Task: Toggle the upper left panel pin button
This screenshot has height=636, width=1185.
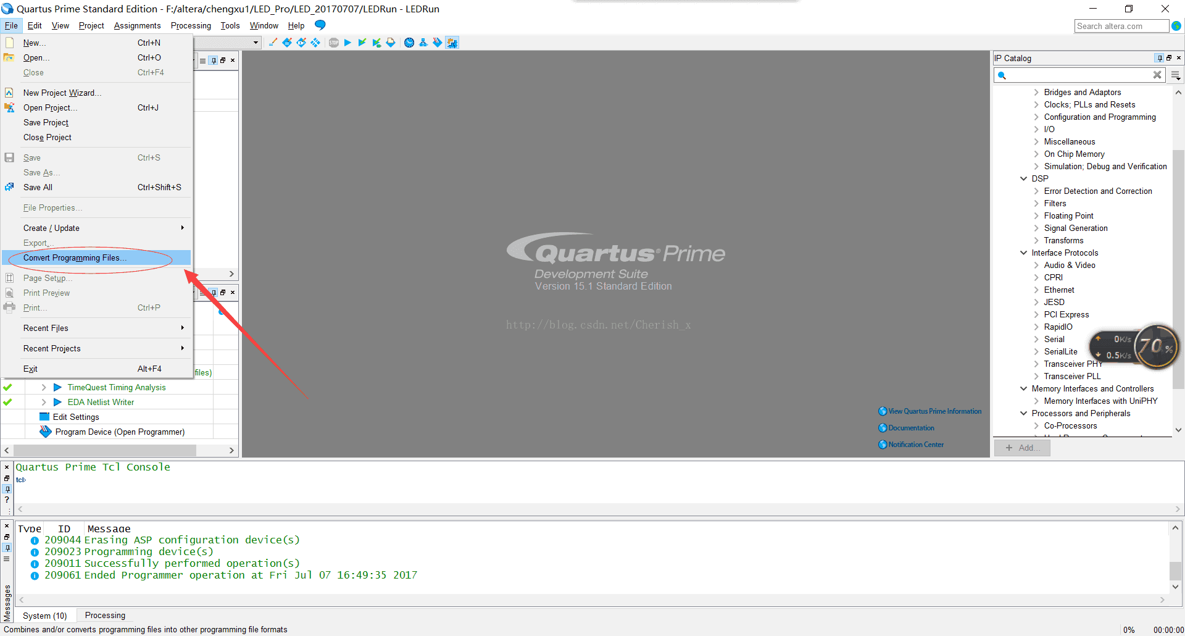Action: pyautogui.click(x=214, y=61)
